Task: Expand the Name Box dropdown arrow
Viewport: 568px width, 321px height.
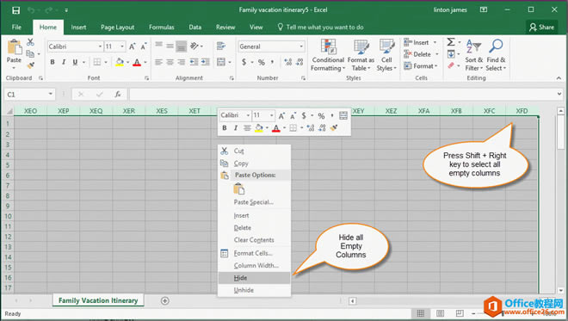Action: pos(51,94)
